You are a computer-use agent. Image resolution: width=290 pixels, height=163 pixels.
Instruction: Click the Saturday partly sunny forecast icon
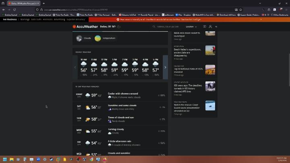[x=88, y=107]
